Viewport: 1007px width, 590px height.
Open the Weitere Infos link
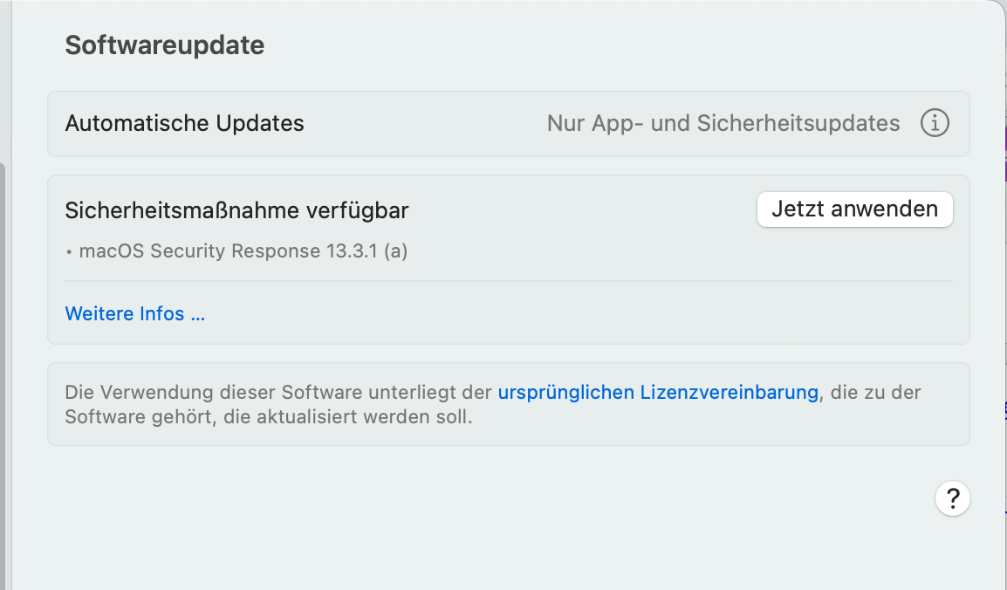[x=135, y=313]
